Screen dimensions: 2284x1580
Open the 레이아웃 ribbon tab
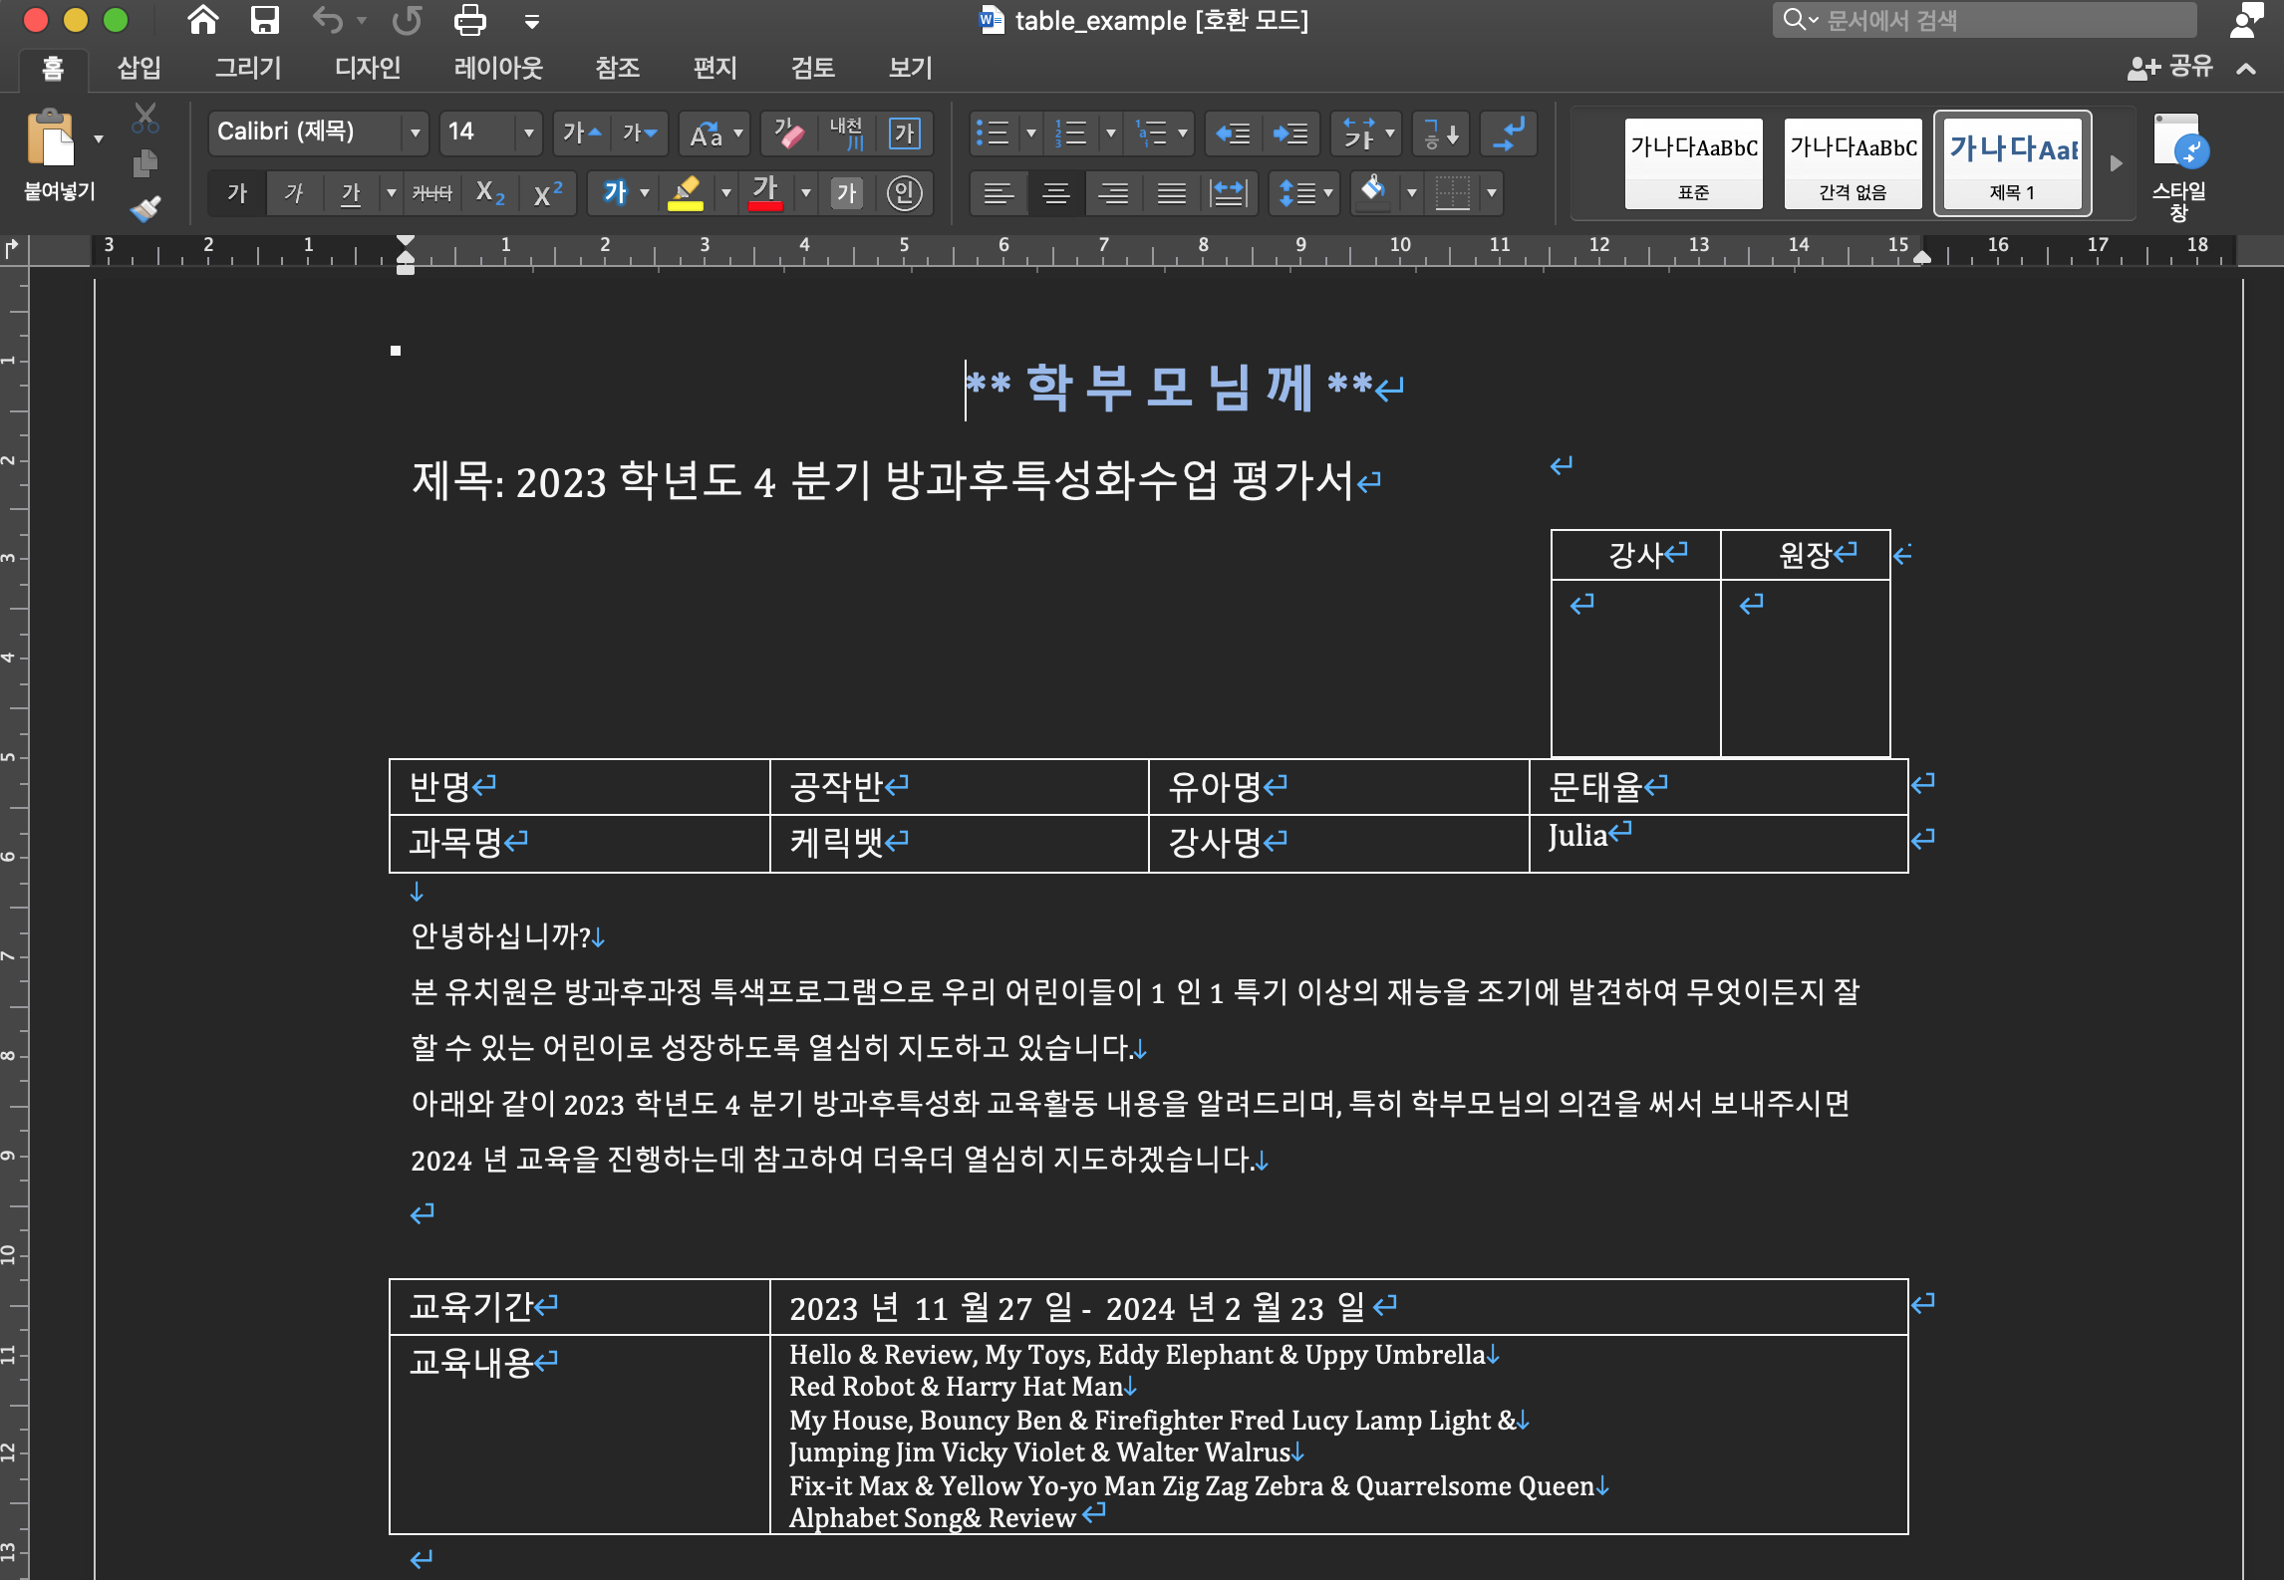497,67
